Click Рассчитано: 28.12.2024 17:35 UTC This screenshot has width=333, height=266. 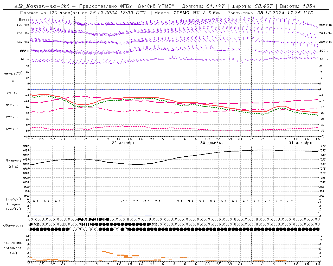[x=270, y=13]
